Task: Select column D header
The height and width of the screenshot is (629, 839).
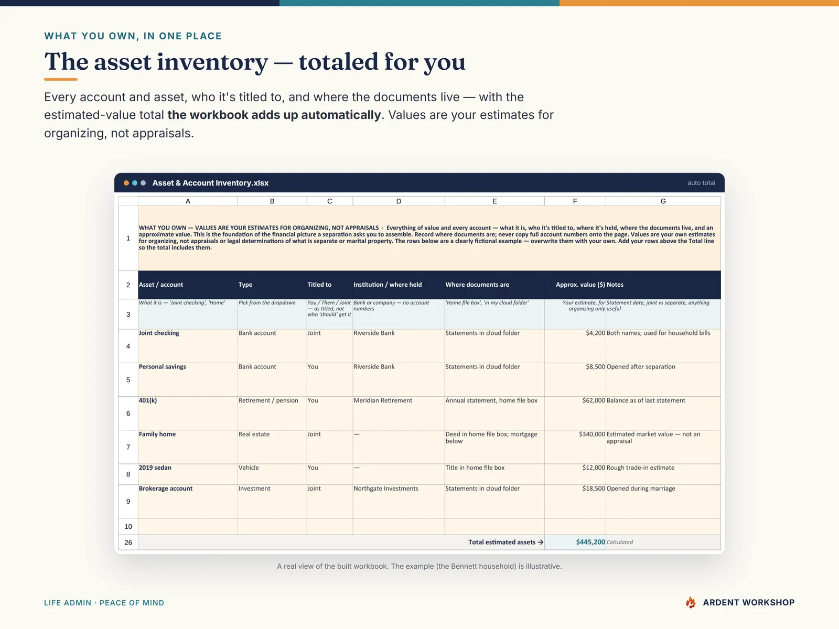Action: click(x=399, y=201)
